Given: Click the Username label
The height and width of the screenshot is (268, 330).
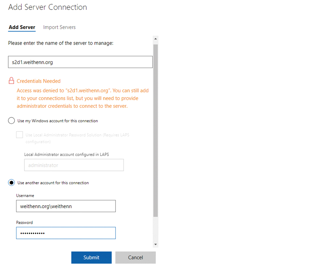Looking at the screenshot, I should tap(25, 196).
